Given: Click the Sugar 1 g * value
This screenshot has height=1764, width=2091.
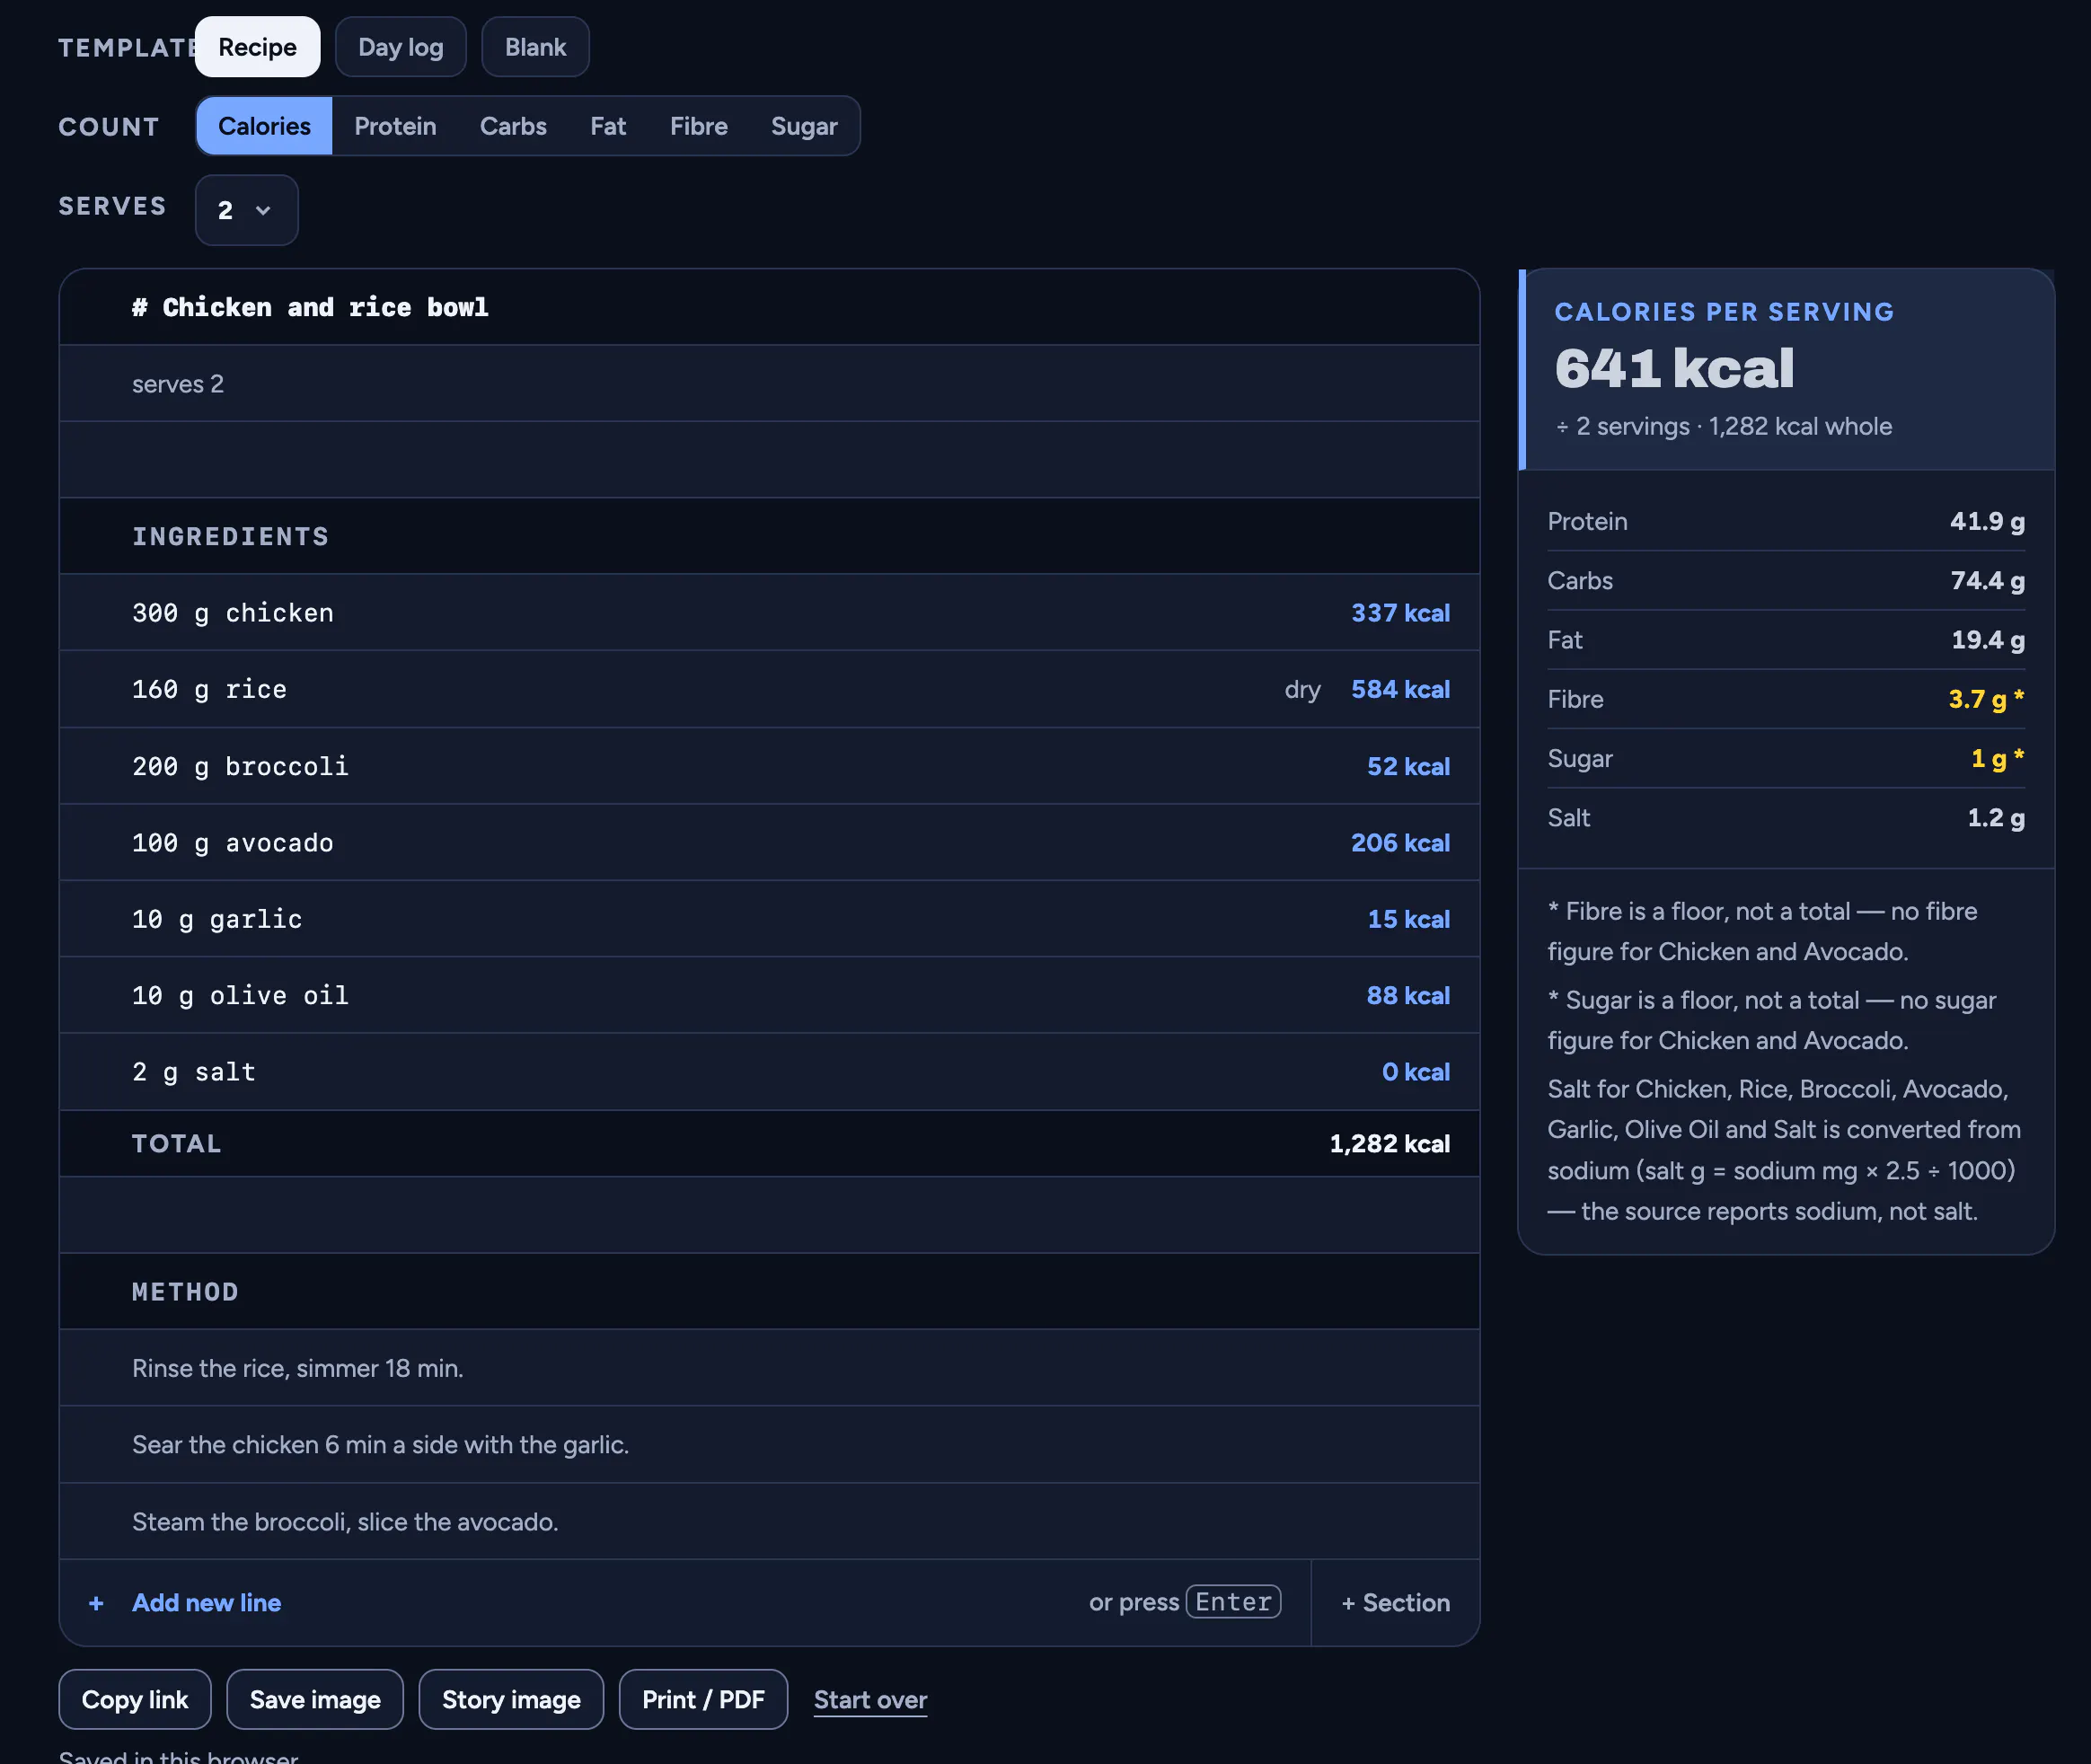Looking at the screenshot, I should 1998,758.
